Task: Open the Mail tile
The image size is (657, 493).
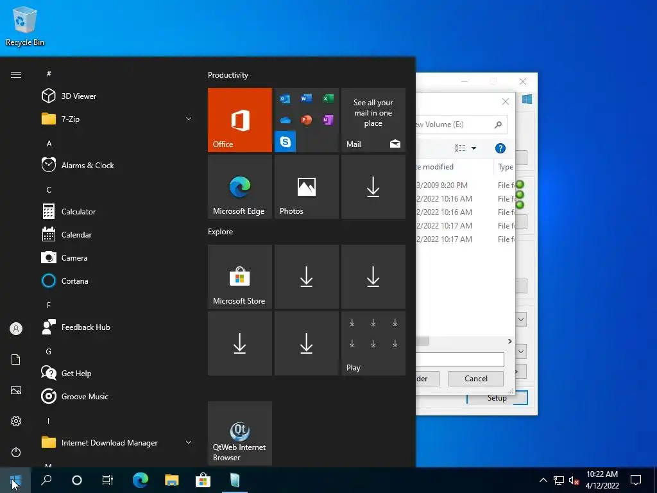Action: 373,120
